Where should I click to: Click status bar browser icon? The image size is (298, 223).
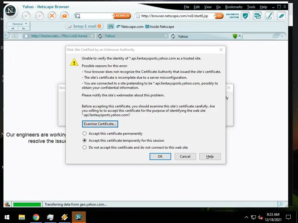tap(7, 204)
